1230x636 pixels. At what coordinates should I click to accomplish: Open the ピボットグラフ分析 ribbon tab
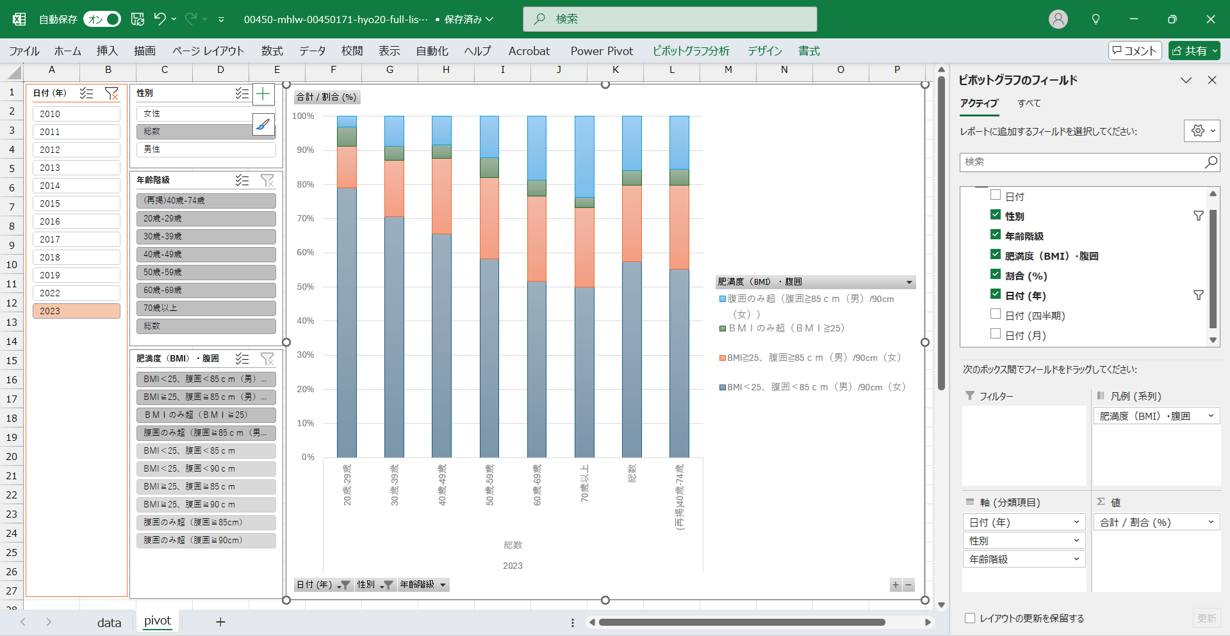(x=691, y=51)
